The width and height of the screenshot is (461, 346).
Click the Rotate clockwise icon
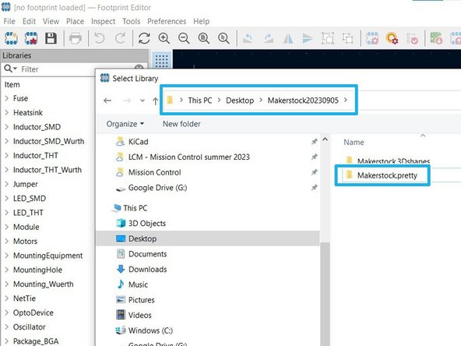[268, 38]
